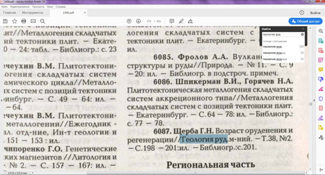Open the search tools magnifier in the right sidebar
Image resolution: width=325 pixels, height=175 pixels.
click(321, 31)
